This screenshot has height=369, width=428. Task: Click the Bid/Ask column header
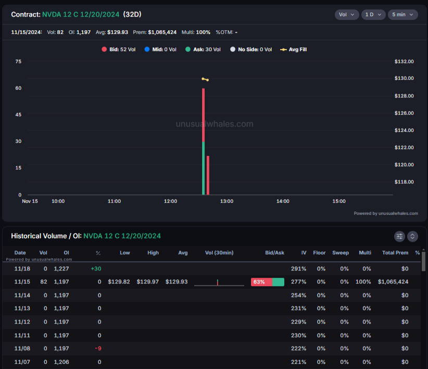(274, 253)
